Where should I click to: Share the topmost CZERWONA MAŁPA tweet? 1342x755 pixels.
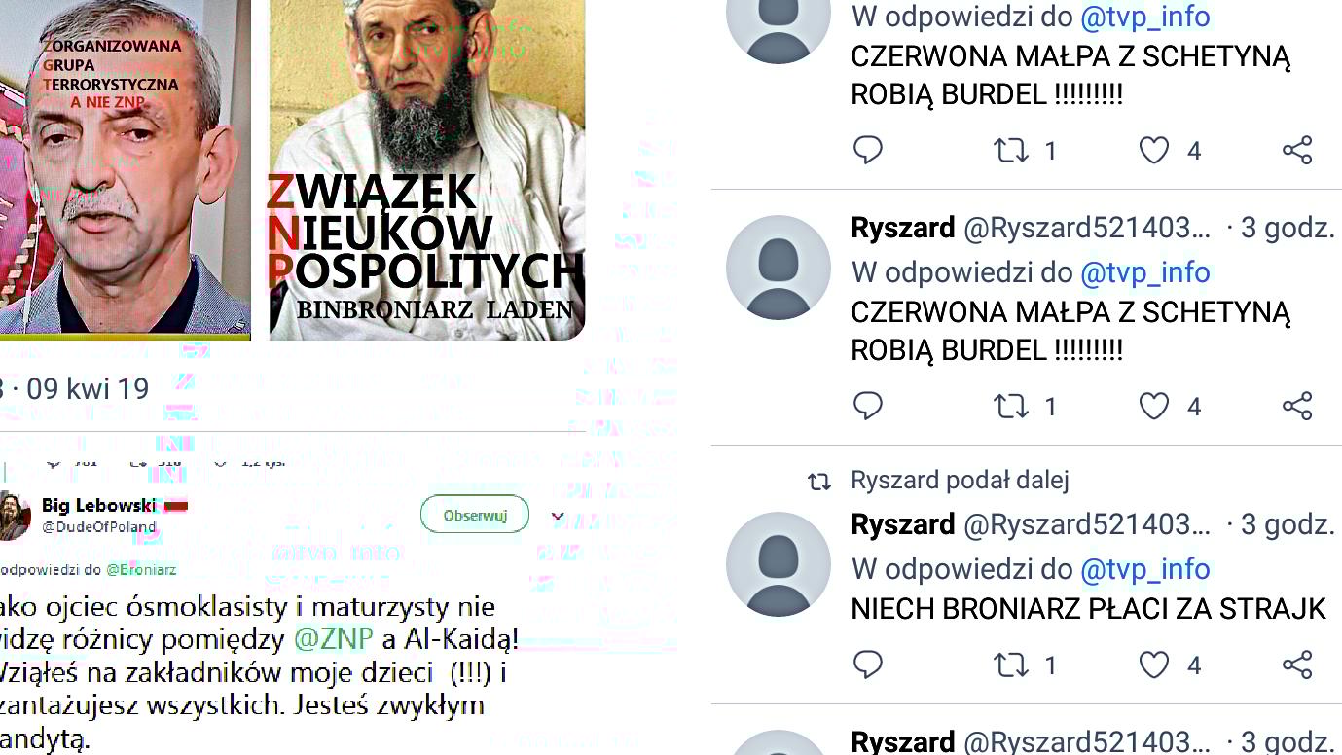click(x=1297, y=150)
